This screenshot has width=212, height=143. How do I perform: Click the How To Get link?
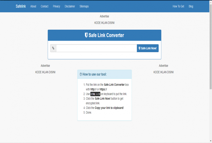pyautogui.click(x=178, y=6)
